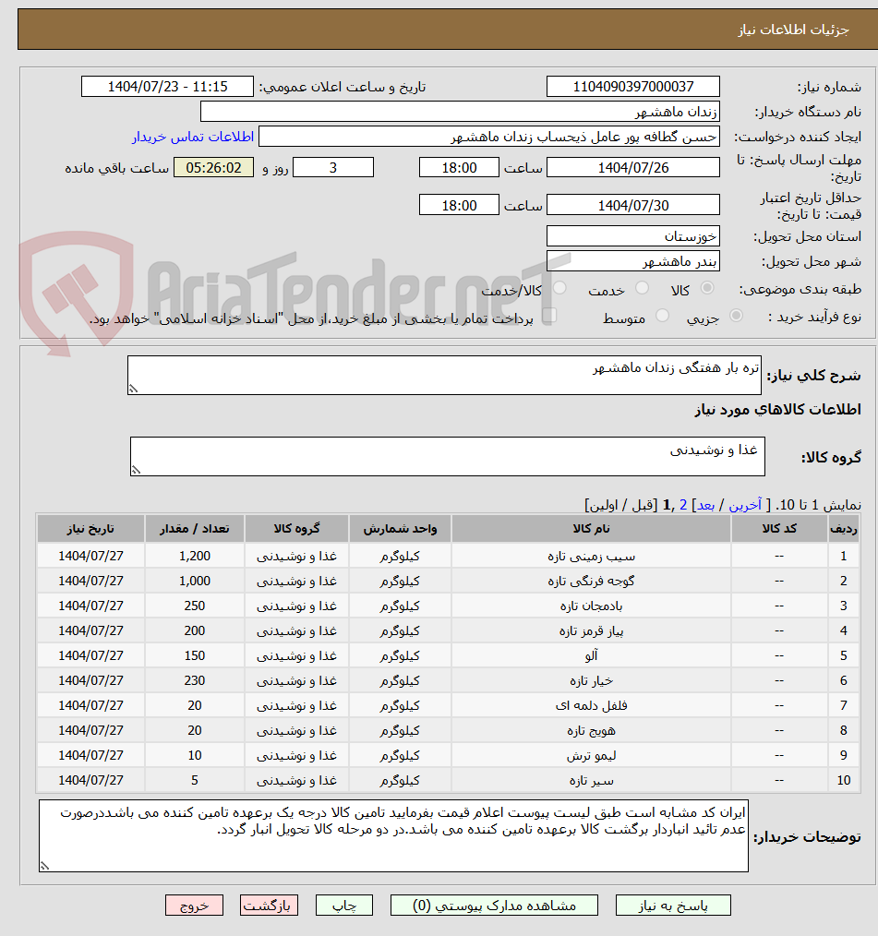The width and height of the screenshot is (878, 936).
Task: Click the quantity cell 250
Action: tap(195, 606)
